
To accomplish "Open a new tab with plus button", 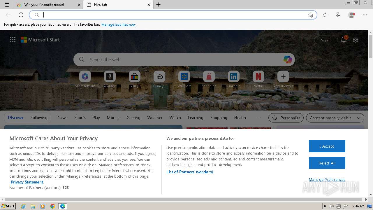I will (x=158, y=5).
